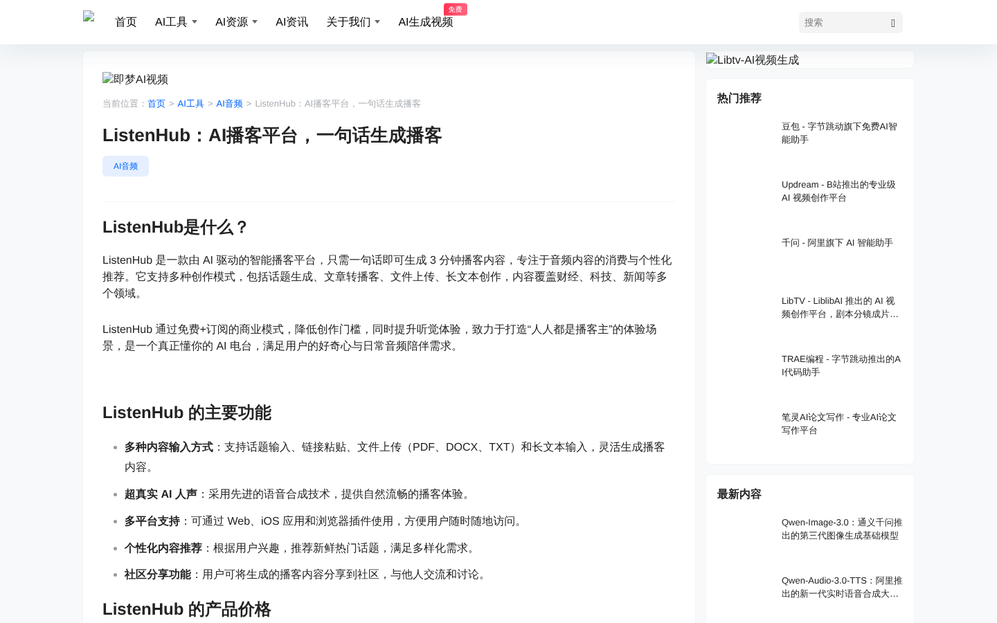This screenshot has width=997, height=623.
Task: Expand the AI资源 dropdown arrow
Action: click(x=255, y=22)
